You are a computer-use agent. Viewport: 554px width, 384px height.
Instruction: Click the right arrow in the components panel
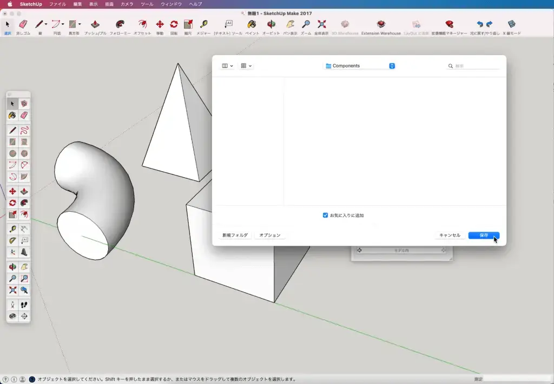coord(444,251)
